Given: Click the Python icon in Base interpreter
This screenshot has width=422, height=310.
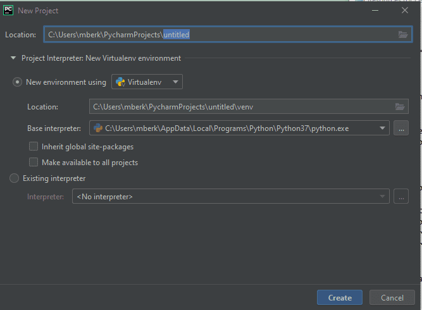Looking at the screenshot, I should (x=97, y=128).
